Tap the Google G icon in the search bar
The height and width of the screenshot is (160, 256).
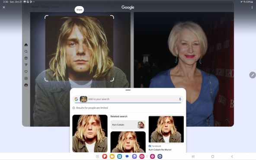(x=76, y=99)
